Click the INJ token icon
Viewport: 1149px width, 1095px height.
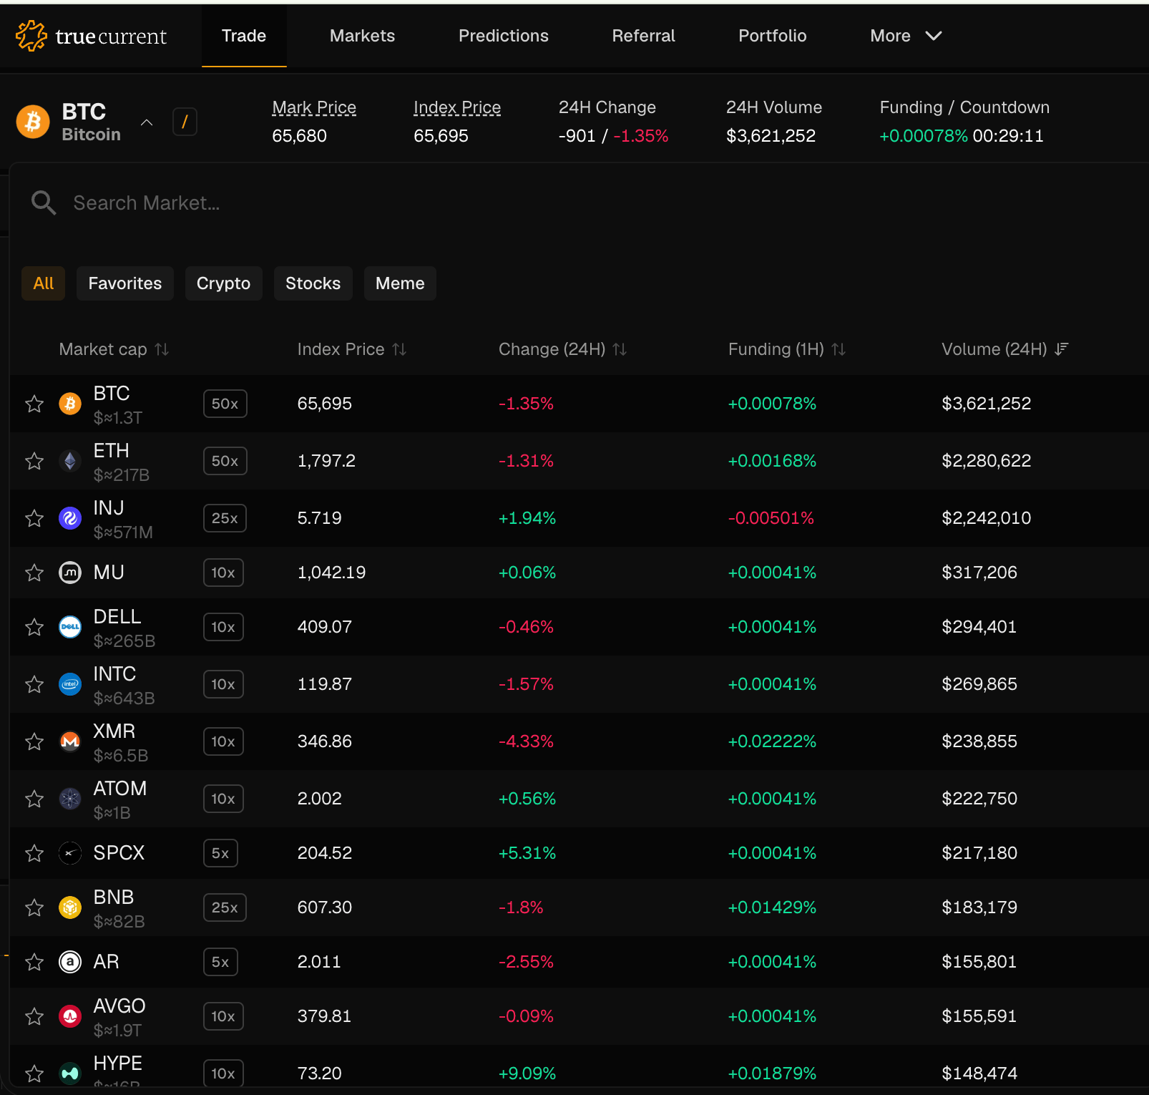click(70, 518)
